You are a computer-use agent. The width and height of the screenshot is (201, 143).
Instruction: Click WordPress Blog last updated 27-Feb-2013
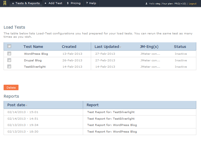point(105,54)
